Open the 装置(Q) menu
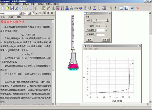The height and width of the screenshot is (110, 152). click(18, 4)
